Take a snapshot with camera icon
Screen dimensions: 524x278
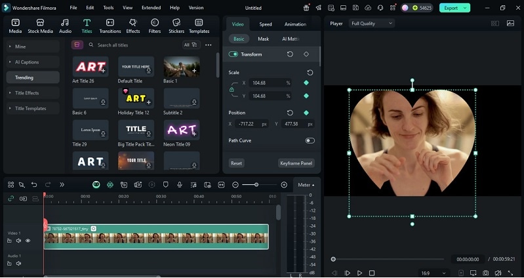[485, 273]
